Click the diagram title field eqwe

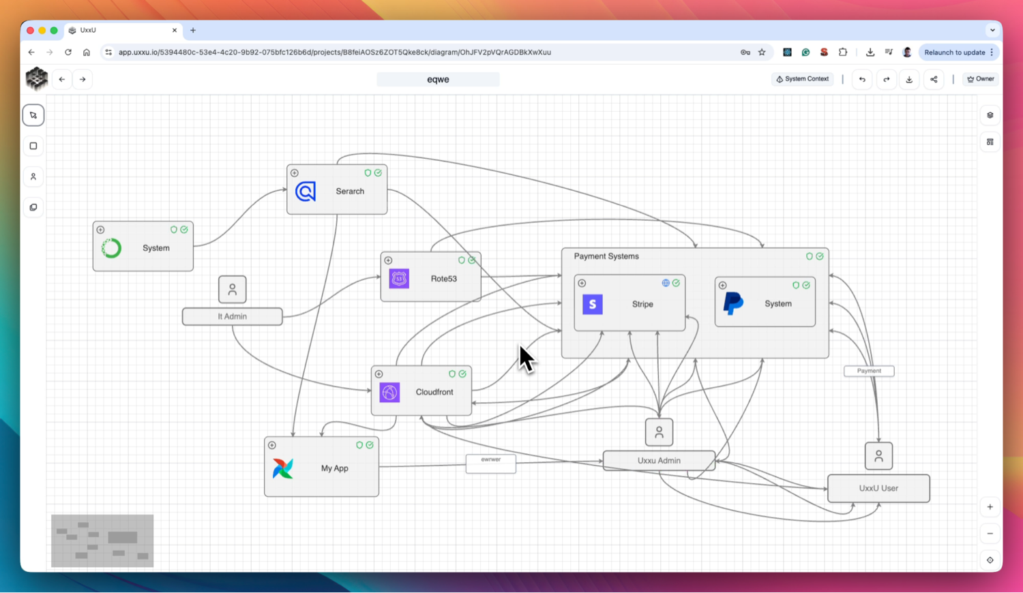click(x=438, y=80)
